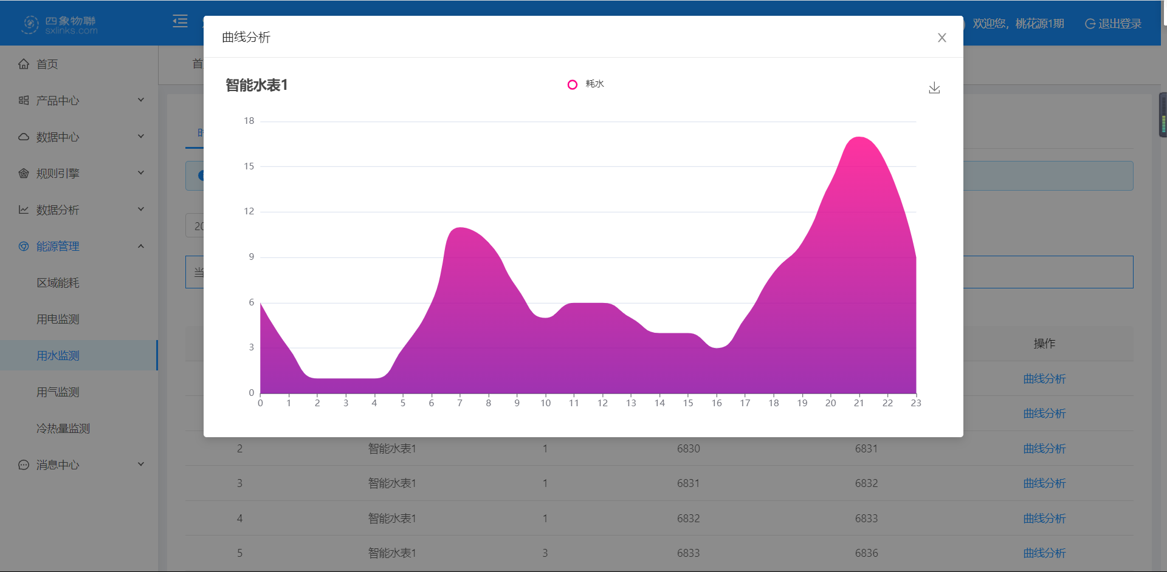Download the water meter chart image
The width and height of the screenshot is (1167, 572).
(934, 88)
